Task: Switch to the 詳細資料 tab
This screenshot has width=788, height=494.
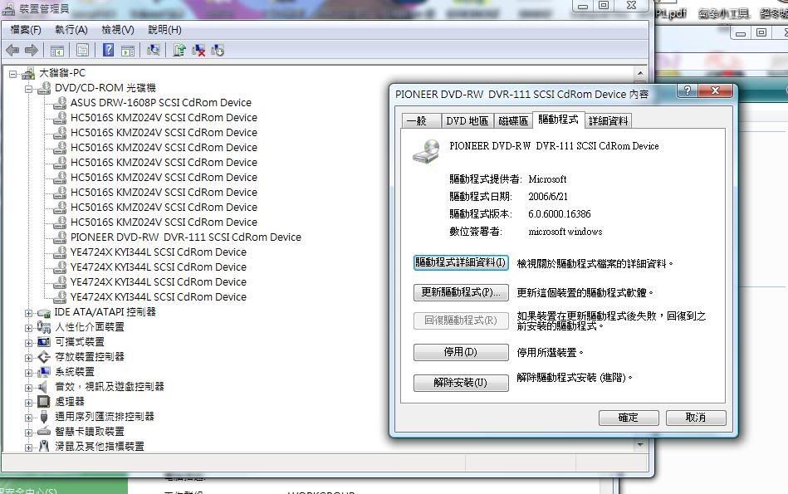Action: [x=608, y=120]
